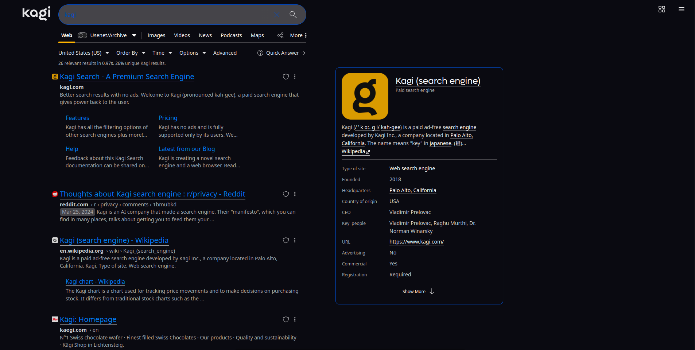Screen dimensions: 695x350
Task: Open the Order By dropdown
Action: coord(131,53)
